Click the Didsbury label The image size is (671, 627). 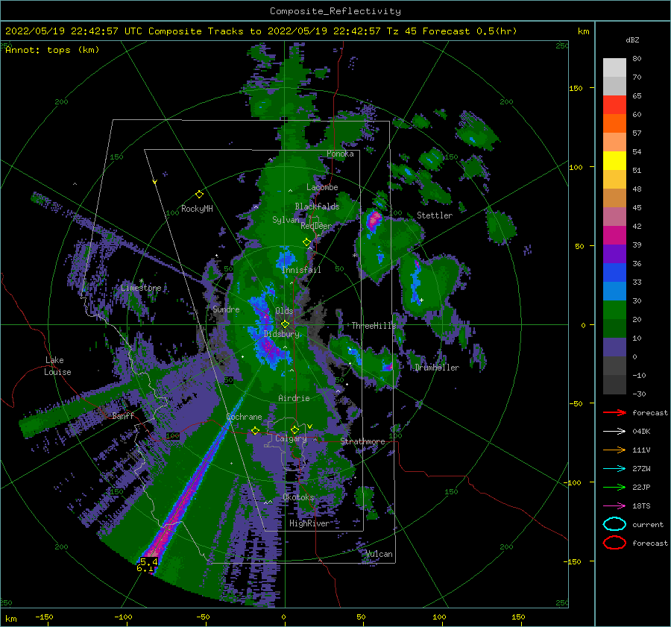click(282, 334)
